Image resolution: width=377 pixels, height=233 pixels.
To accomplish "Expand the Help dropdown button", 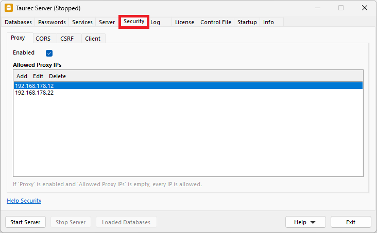I will [x=305, y=222].
